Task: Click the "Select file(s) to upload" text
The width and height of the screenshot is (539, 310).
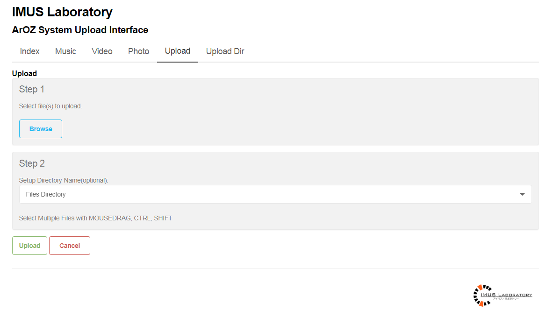Action: pyautogui.click(x=50, y=106)
